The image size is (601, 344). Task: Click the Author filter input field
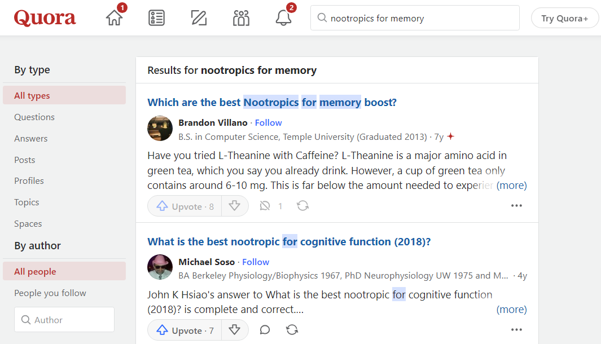[x=64, y=320]
